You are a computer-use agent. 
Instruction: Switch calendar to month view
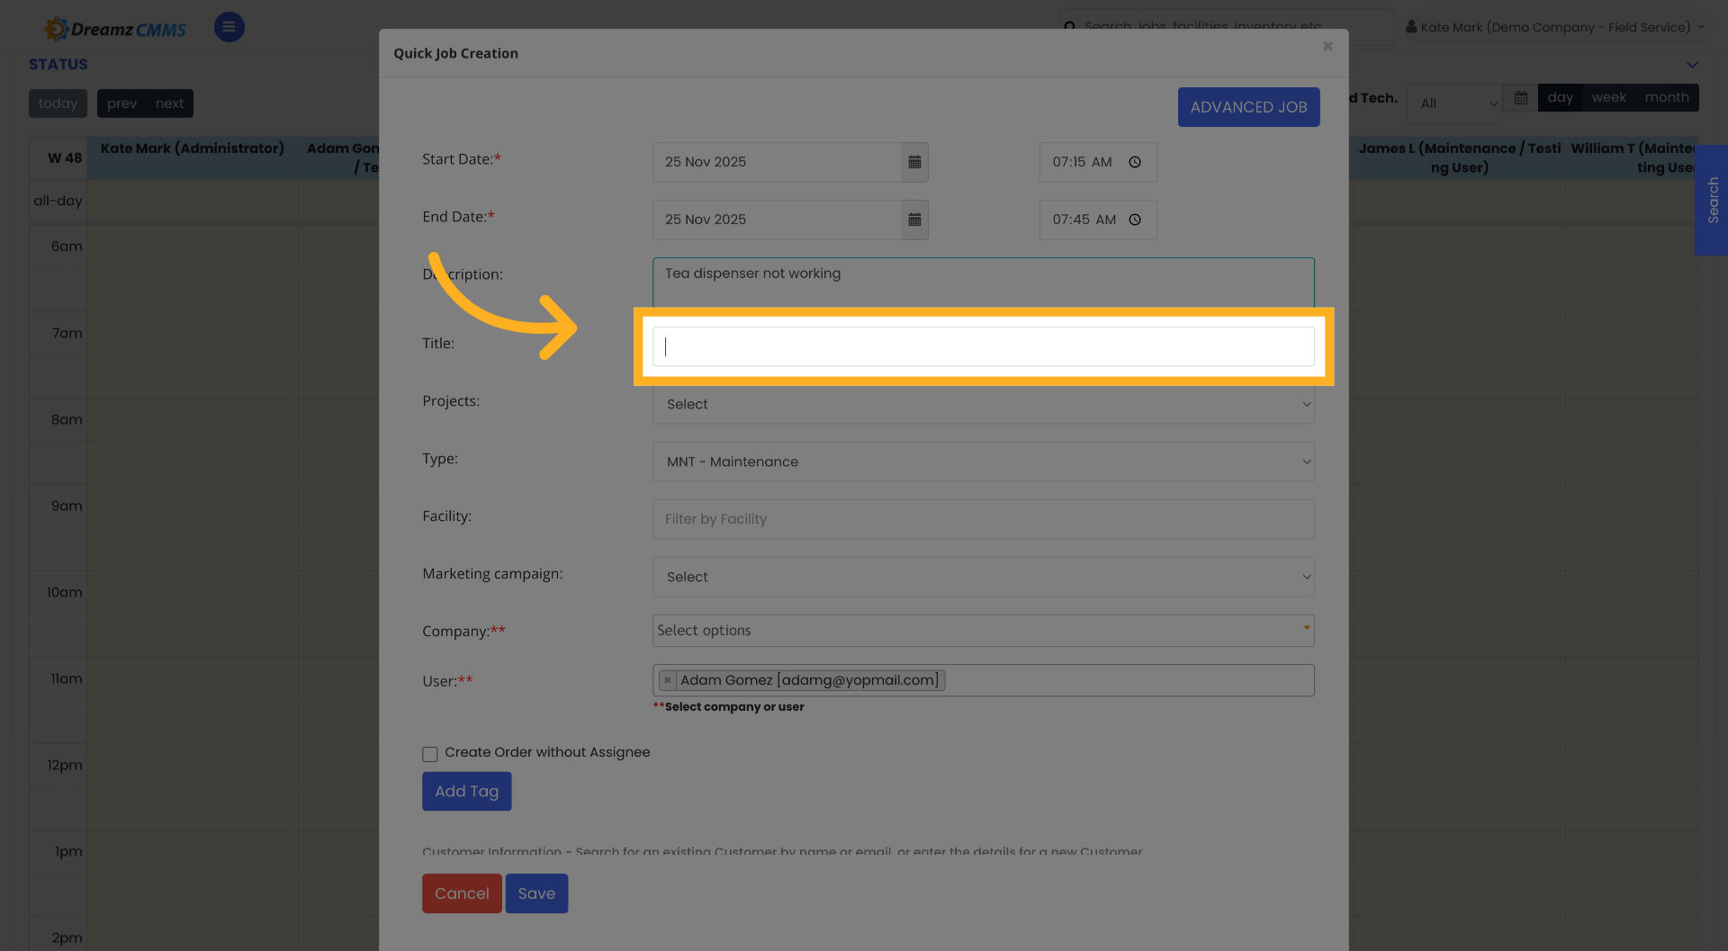pyautogui.click(x=1666, y=97)
